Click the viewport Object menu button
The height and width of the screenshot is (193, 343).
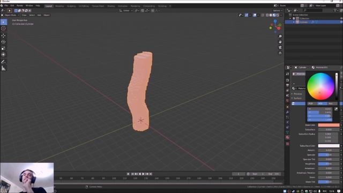pos(47,15)
